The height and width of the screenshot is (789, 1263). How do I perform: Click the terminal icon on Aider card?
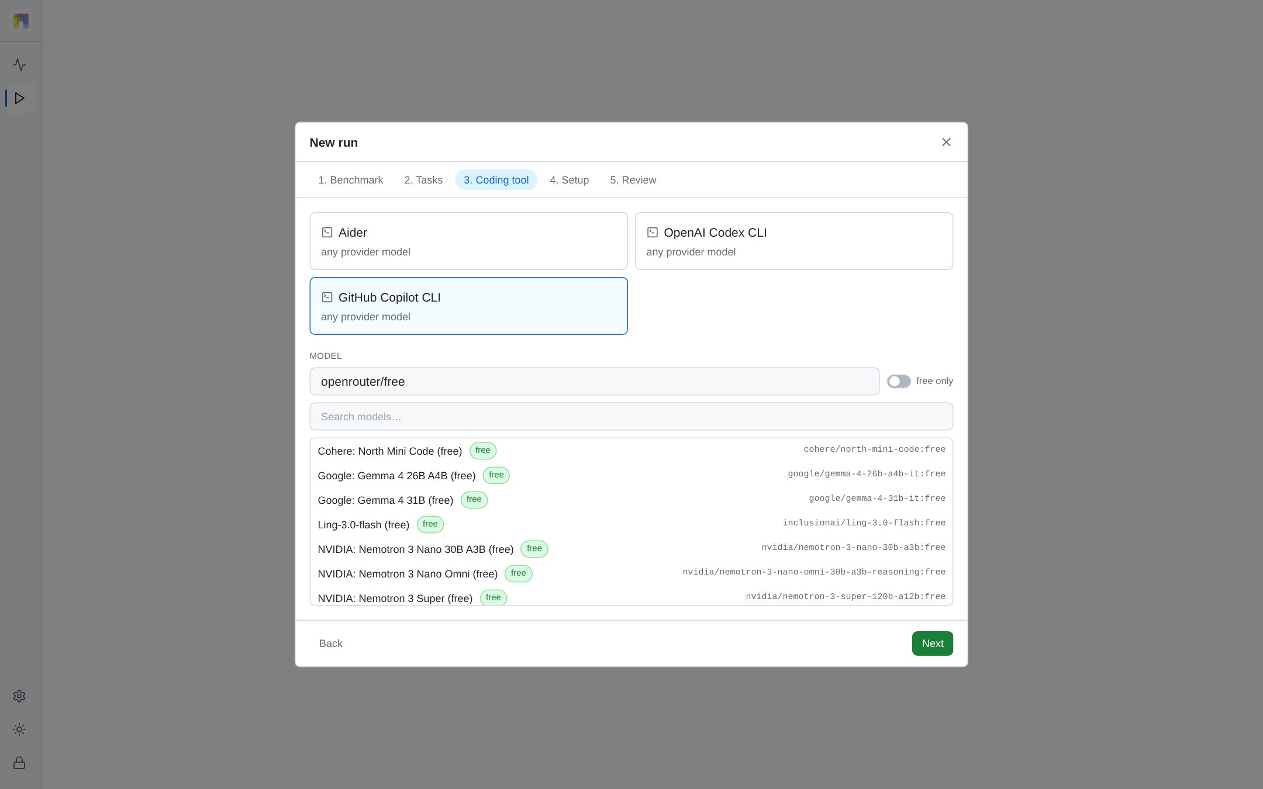click(x=327, y=233)
